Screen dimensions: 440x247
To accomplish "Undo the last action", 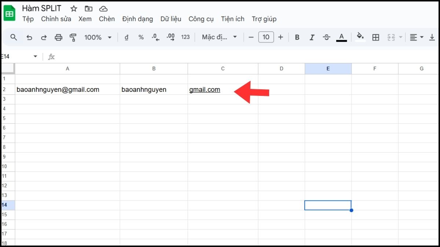I will (x=29, y=37).
